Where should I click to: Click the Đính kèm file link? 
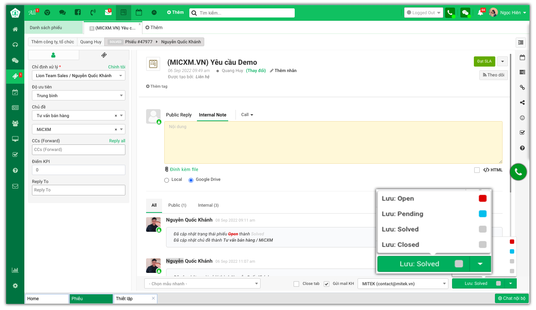click(184, 170)
